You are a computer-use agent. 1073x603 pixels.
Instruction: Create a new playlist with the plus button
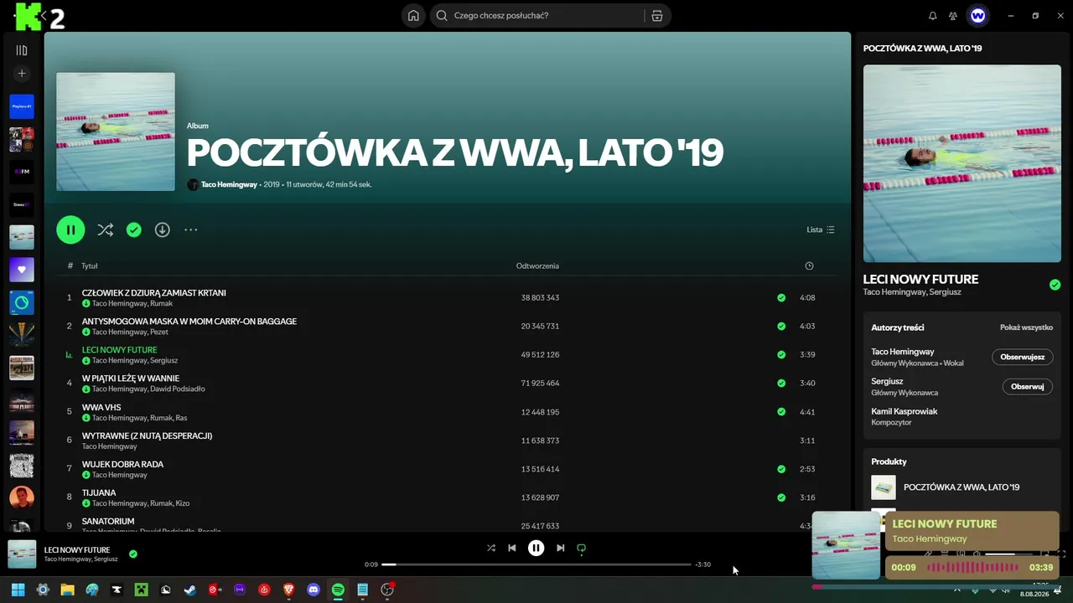(x=22, y=74)
